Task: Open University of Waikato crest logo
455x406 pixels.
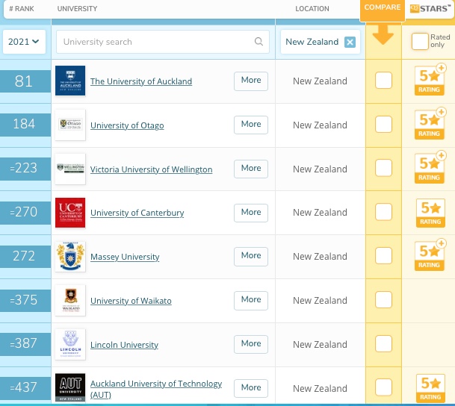Action: [x=70, y=300]
